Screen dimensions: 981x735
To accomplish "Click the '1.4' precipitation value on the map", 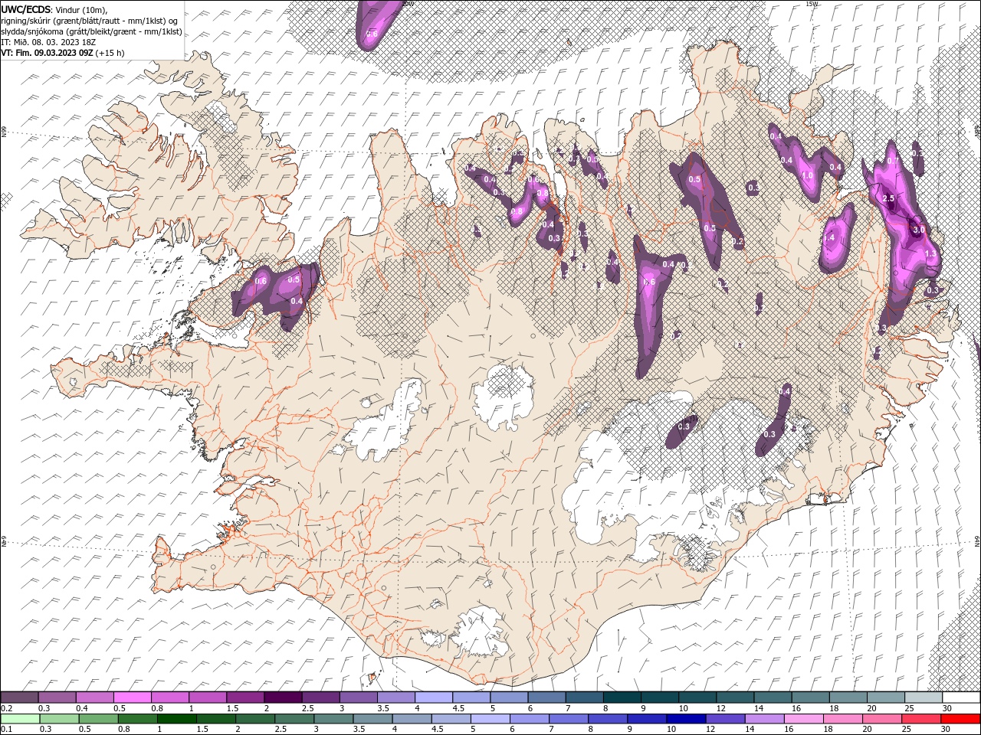I will [x=829, y=238].
